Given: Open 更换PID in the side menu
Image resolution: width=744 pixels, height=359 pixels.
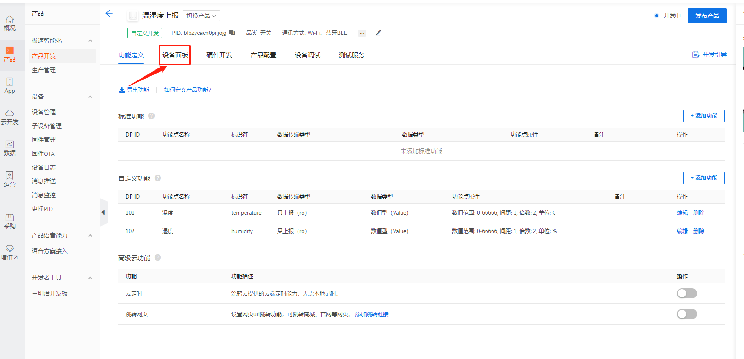Looking at the screenshot, I should [42, 209].
